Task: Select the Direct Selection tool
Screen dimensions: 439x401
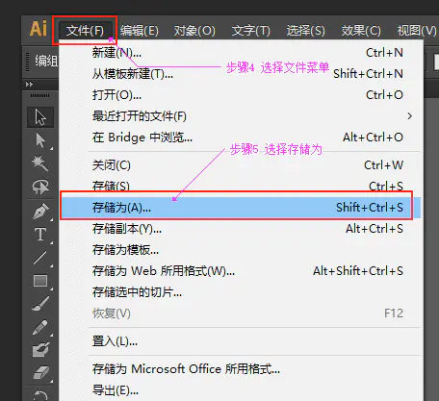Action: 40,140
